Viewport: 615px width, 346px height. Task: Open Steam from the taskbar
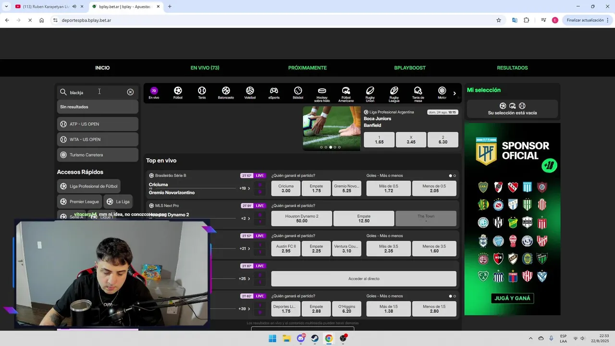click(315, 338)
